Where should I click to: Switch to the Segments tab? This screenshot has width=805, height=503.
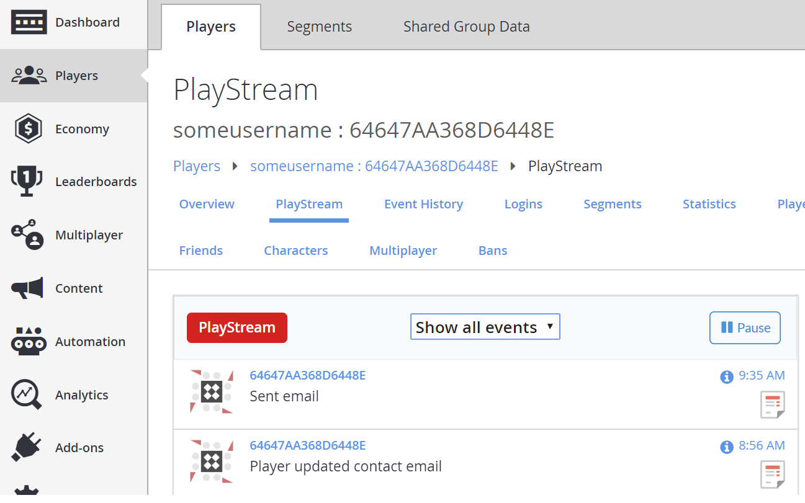(x=319, y=26)
